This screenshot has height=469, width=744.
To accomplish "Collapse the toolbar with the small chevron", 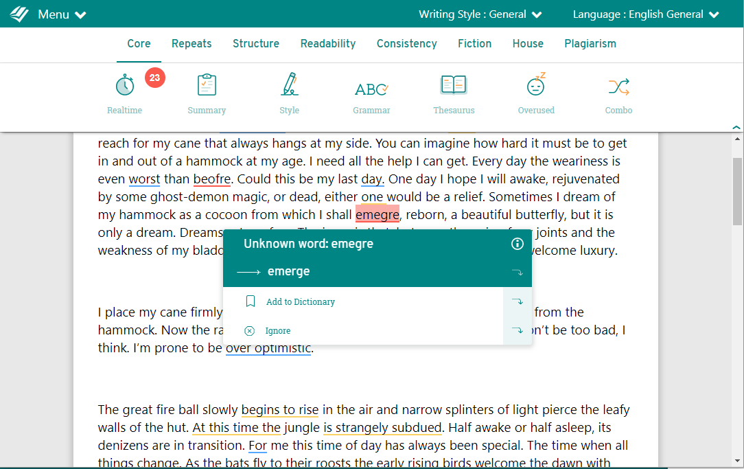I will (736, 126).
